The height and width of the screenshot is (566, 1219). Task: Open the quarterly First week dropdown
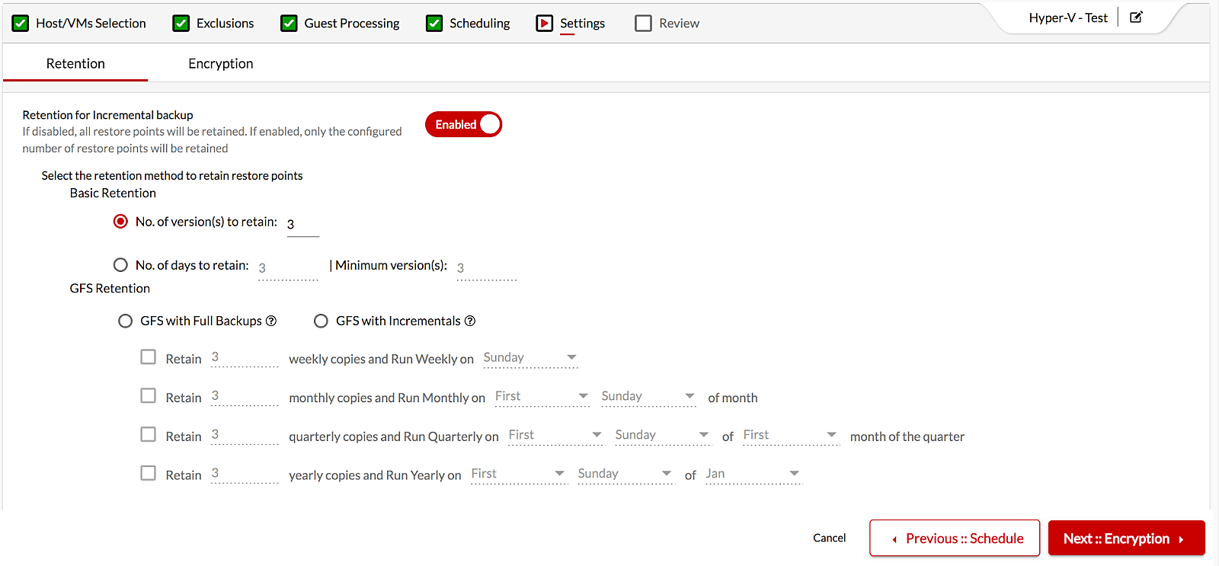pos(555,436)
